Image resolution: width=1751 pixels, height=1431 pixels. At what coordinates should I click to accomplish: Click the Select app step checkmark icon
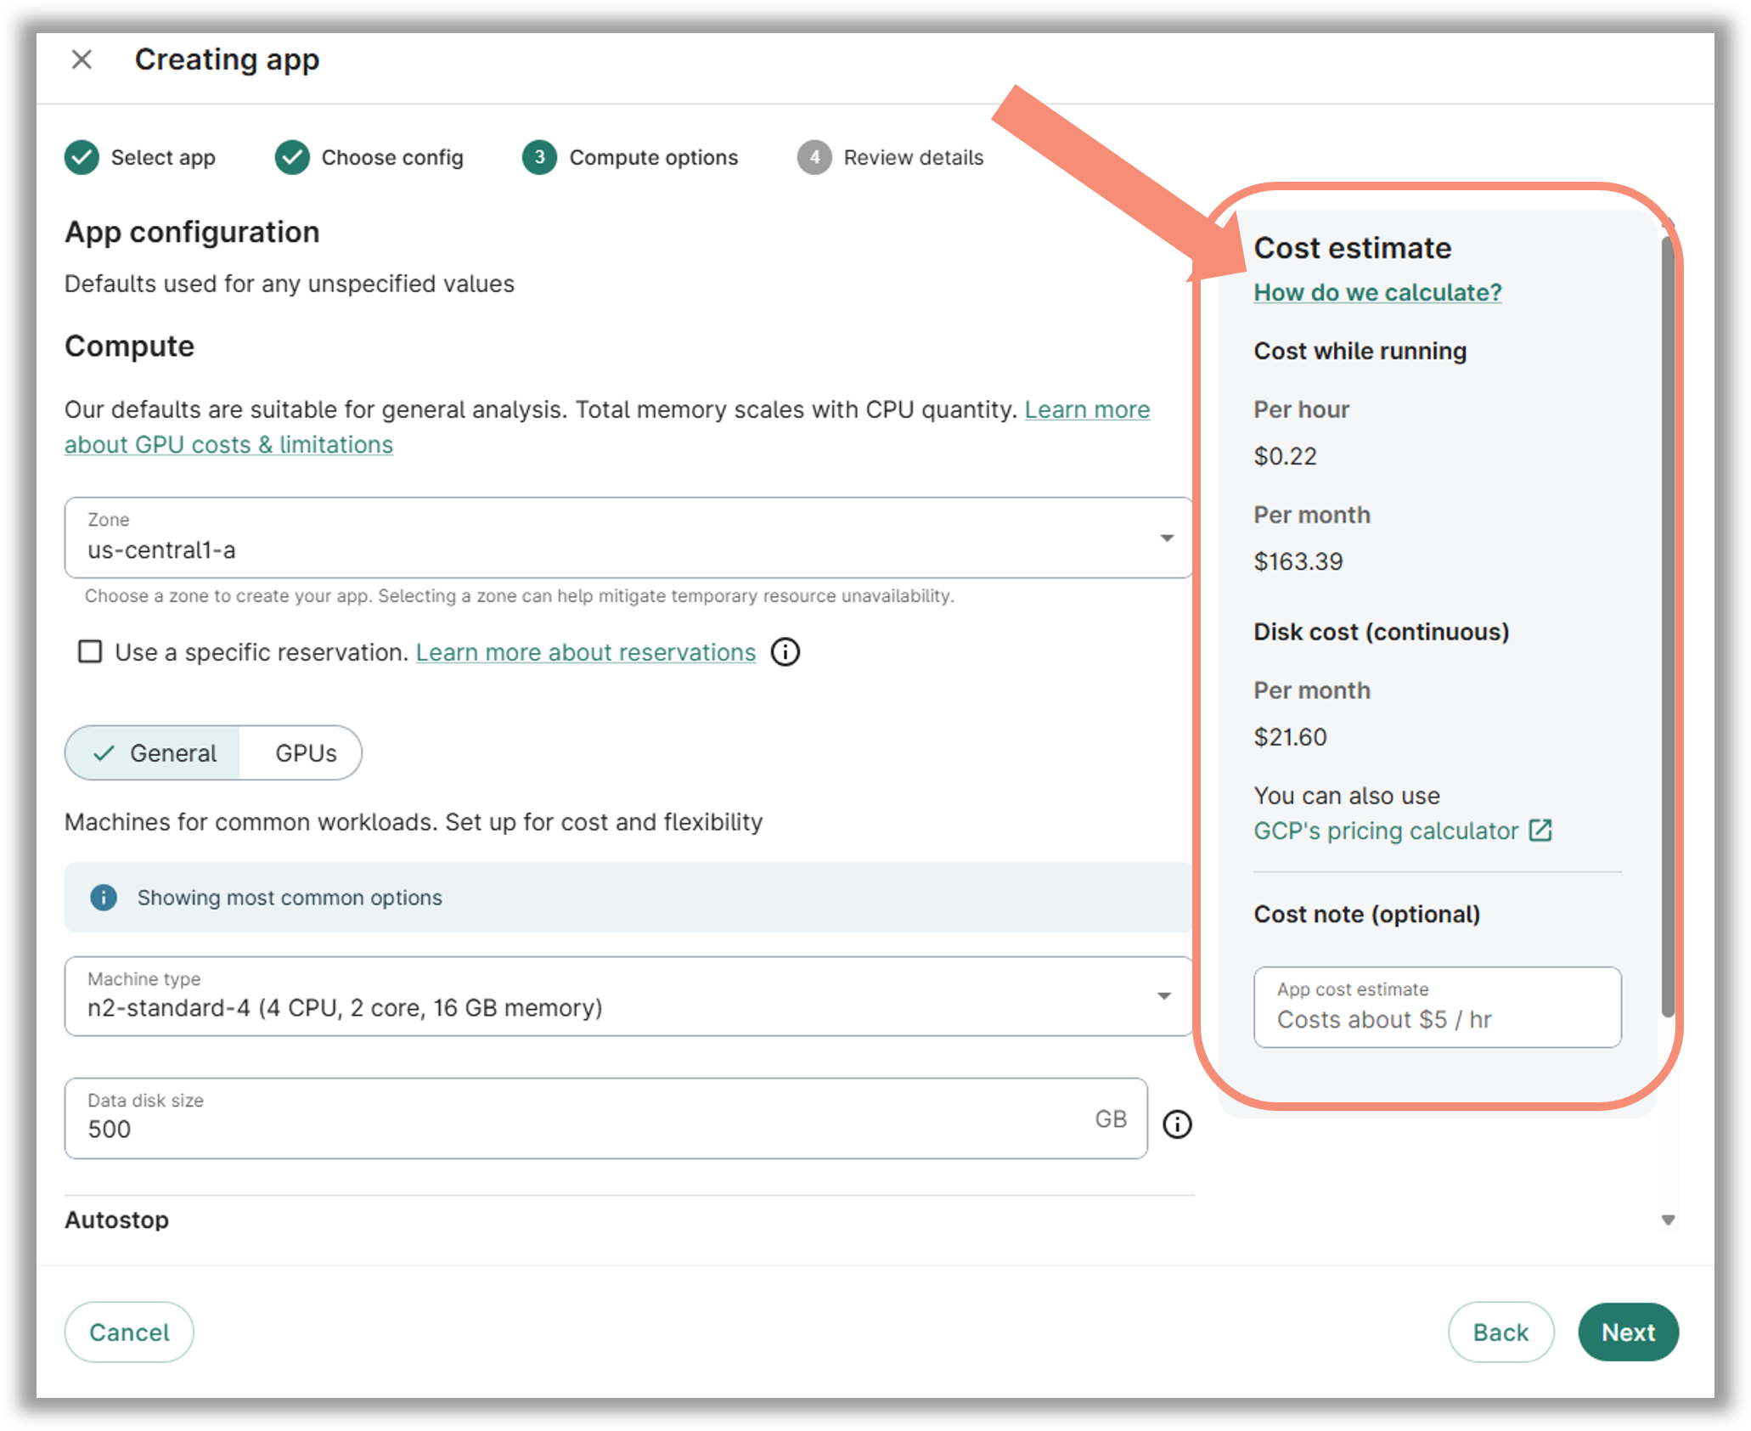(82, 157)
